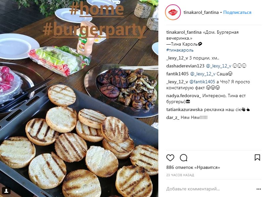Open comments via the speech bubble icon

click(184, 158)
